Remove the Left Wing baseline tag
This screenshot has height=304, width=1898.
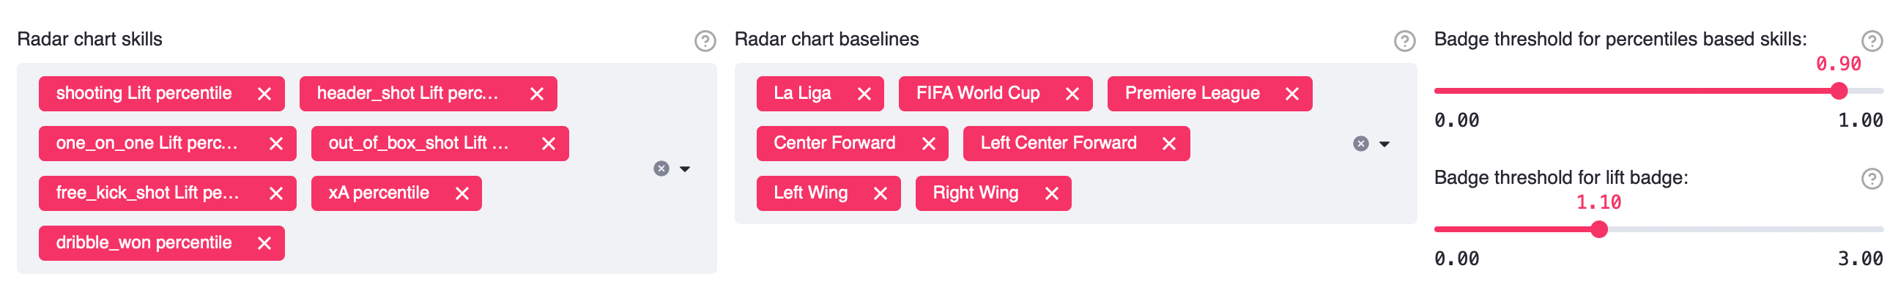880,193
